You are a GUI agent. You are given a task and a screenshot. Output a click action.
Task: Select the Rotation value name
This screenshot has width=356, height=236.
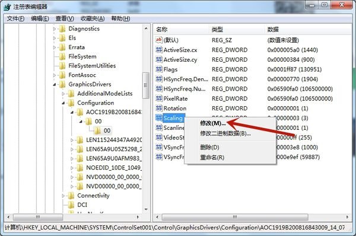point(175,109)
